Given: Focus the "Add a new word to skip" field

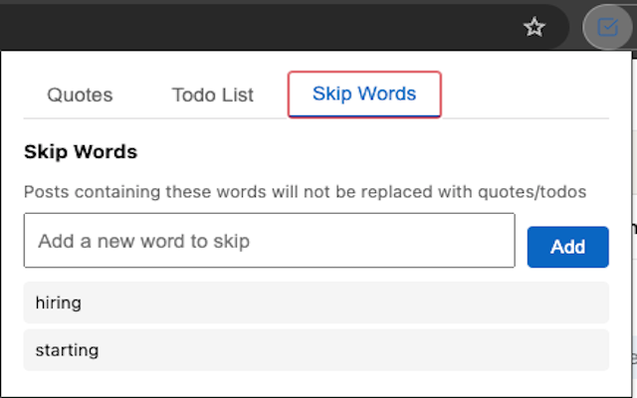Looking at the screenshot, I should (270, 241).
